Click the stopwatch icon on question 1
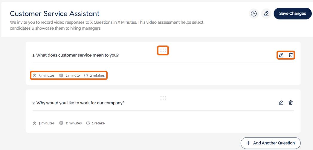 [34, 75]
